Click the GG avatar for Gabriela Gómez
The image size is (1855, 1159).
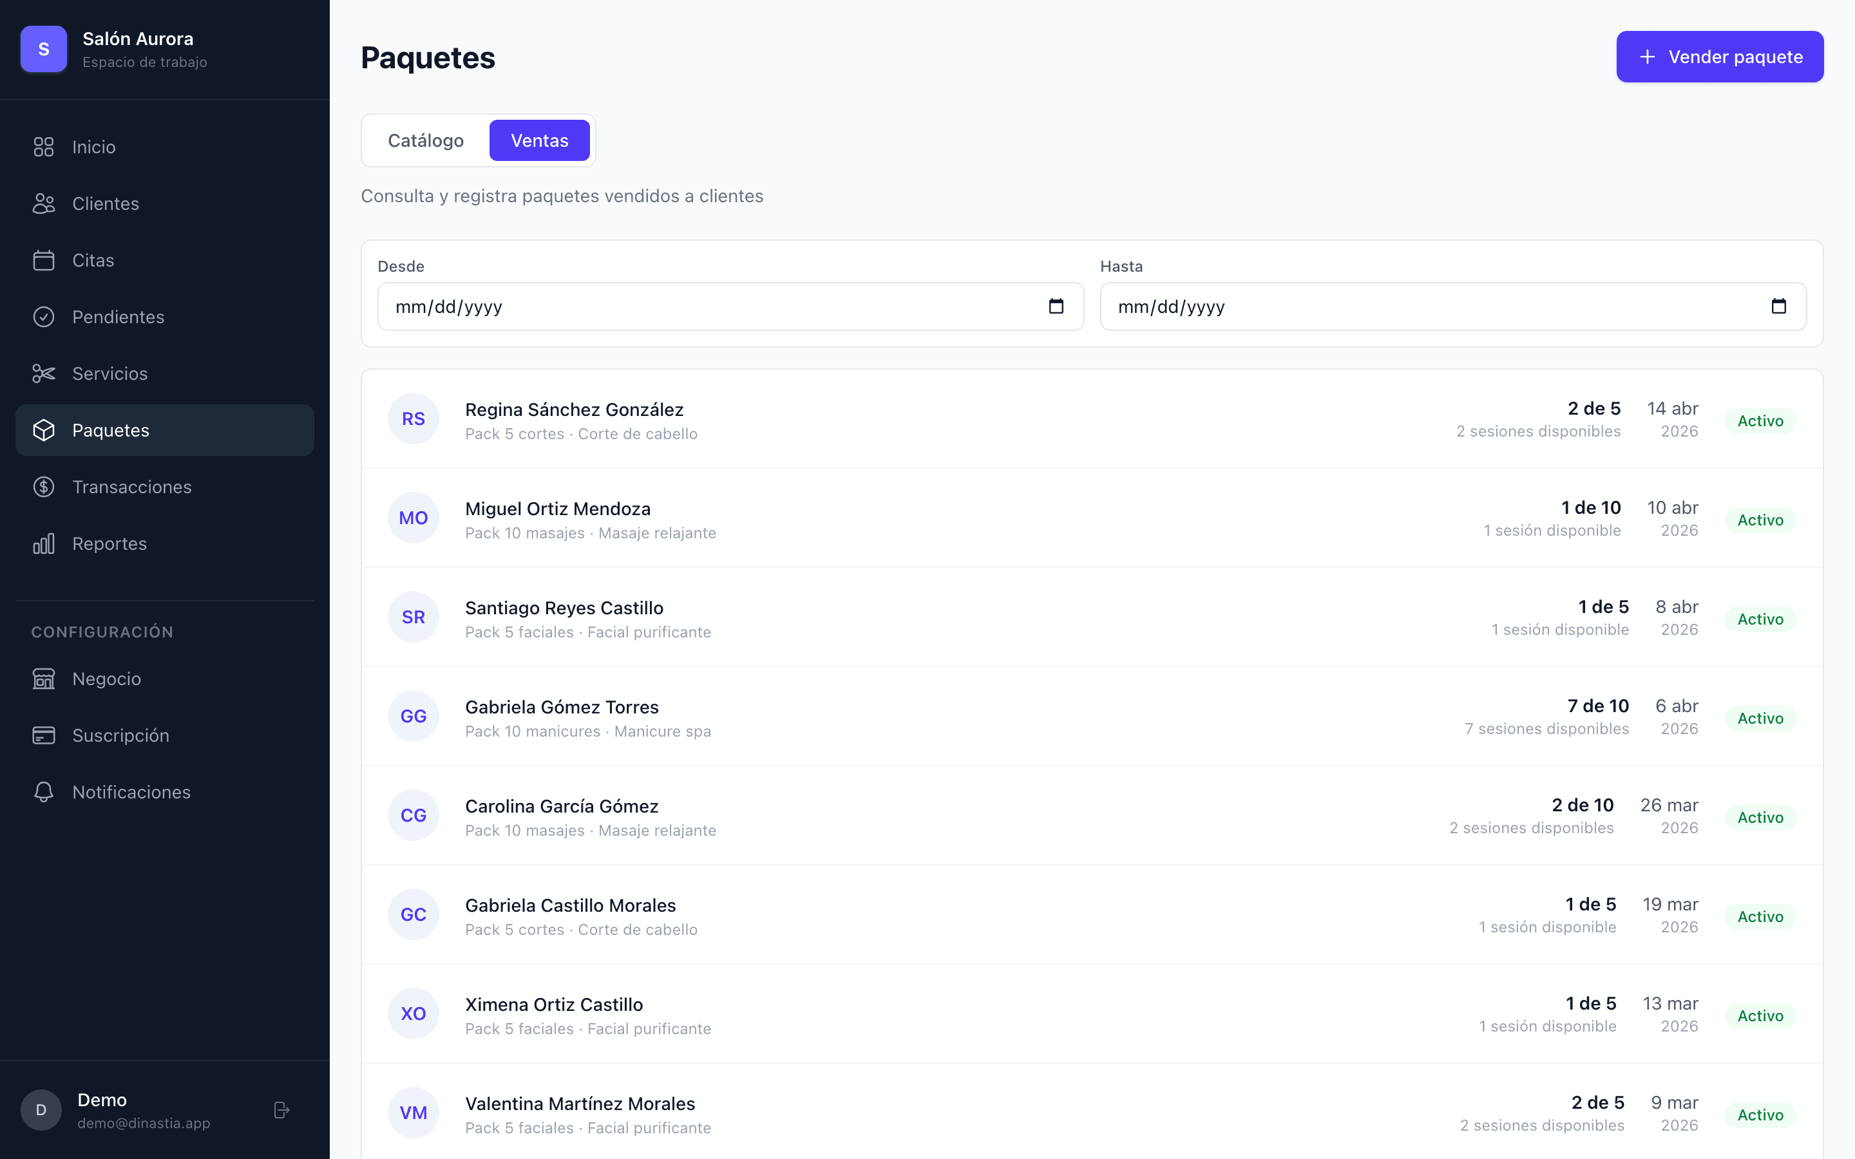tap(413, 717)
